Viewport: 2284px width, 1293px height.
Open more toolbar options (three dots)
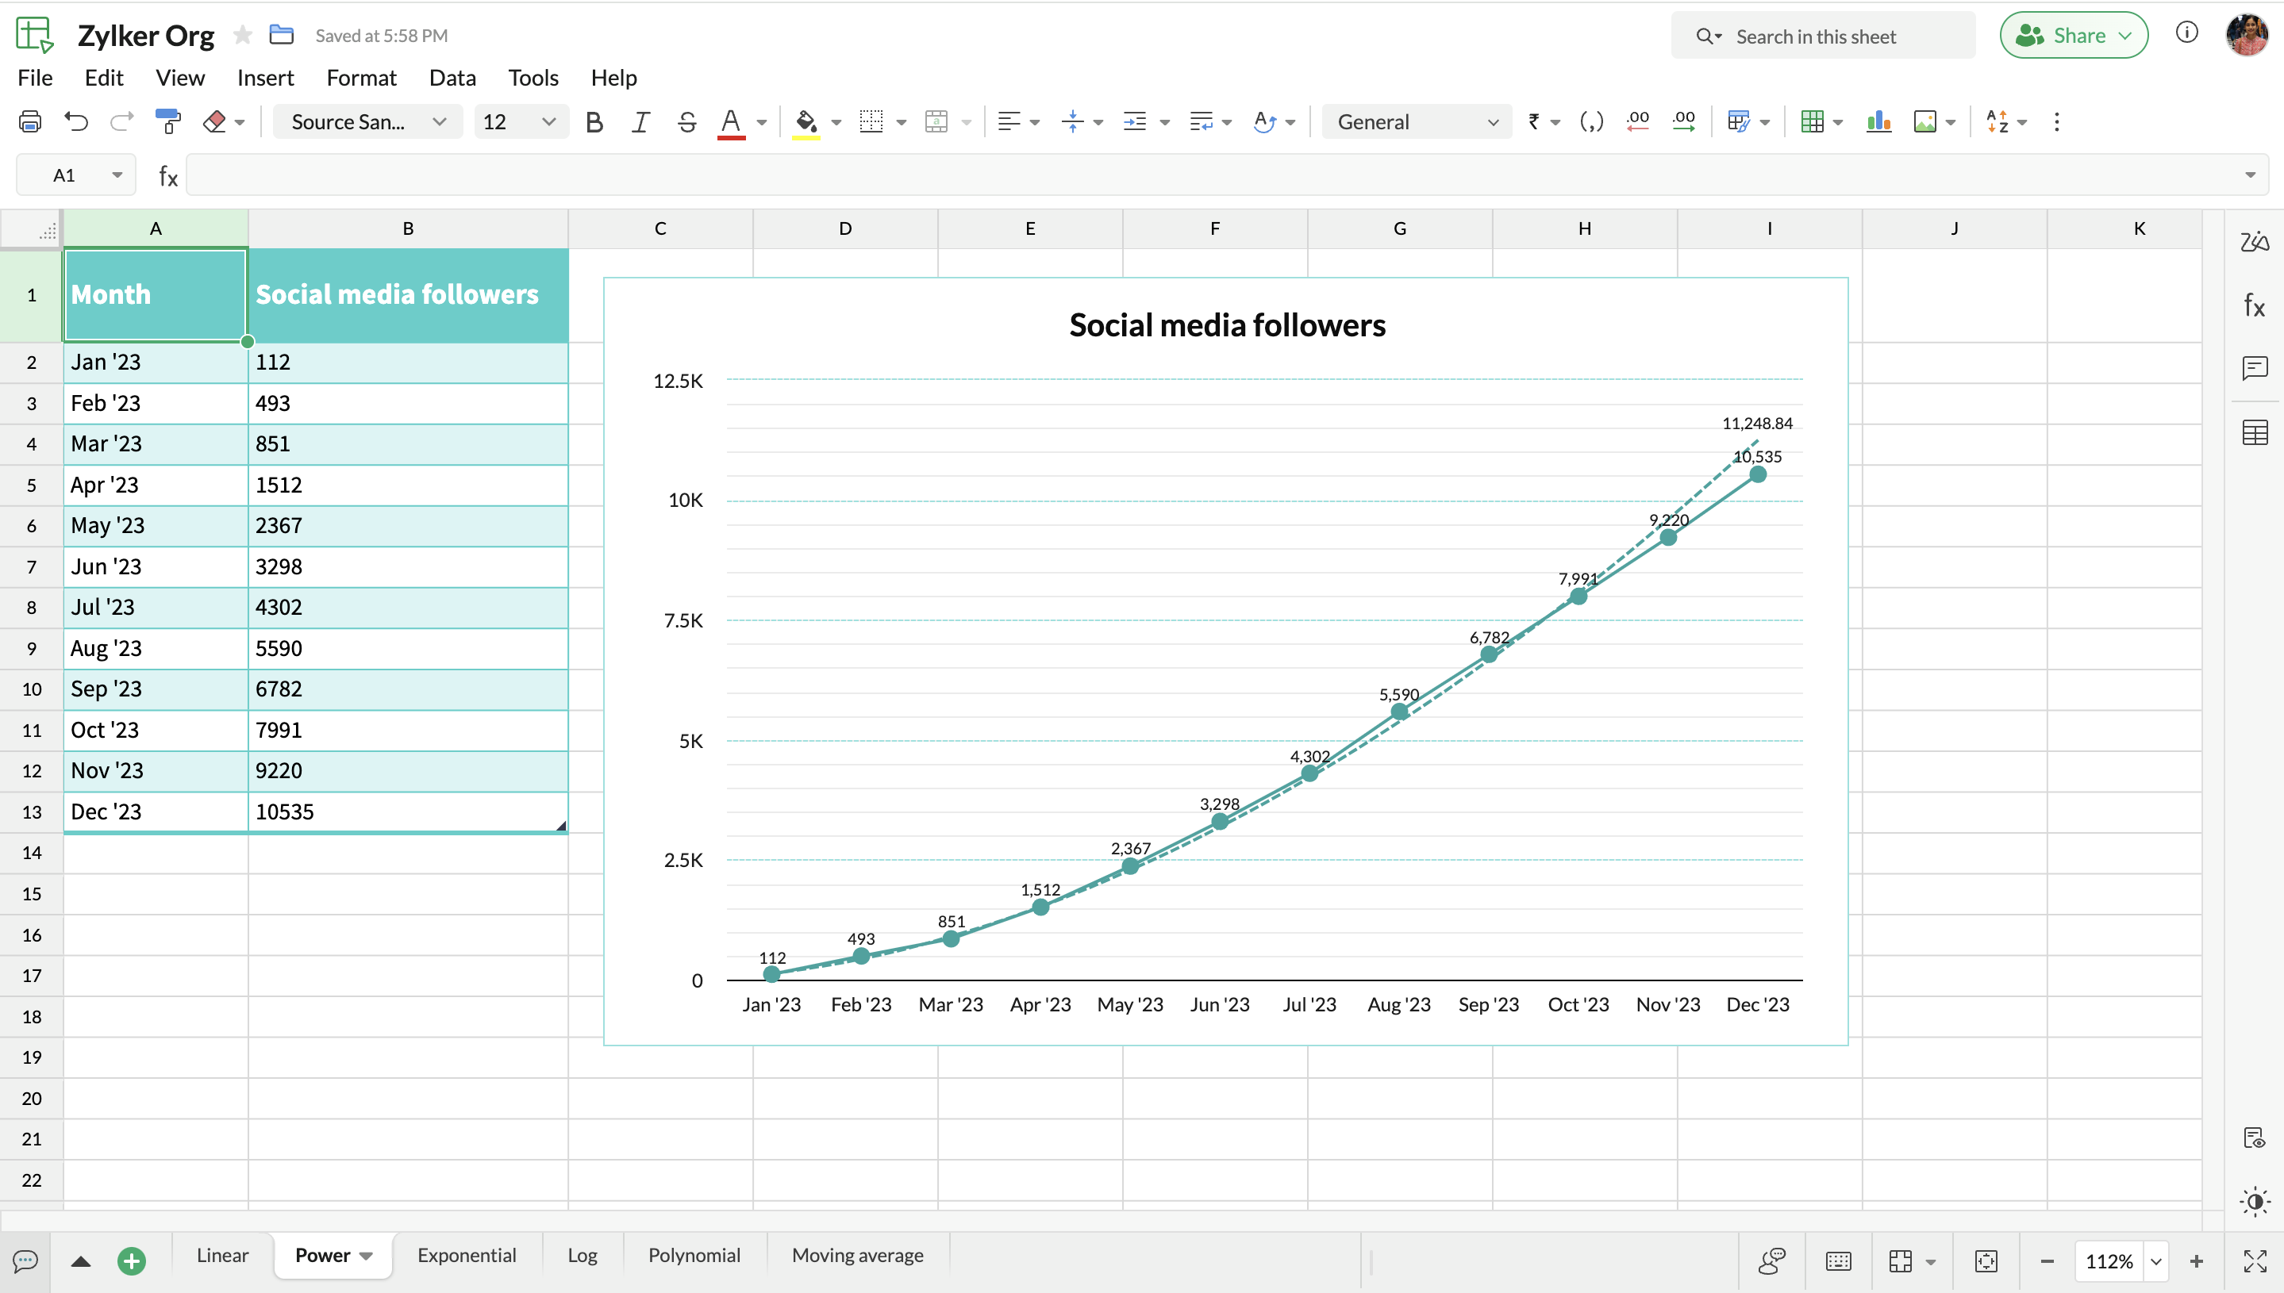[2056, 121]
